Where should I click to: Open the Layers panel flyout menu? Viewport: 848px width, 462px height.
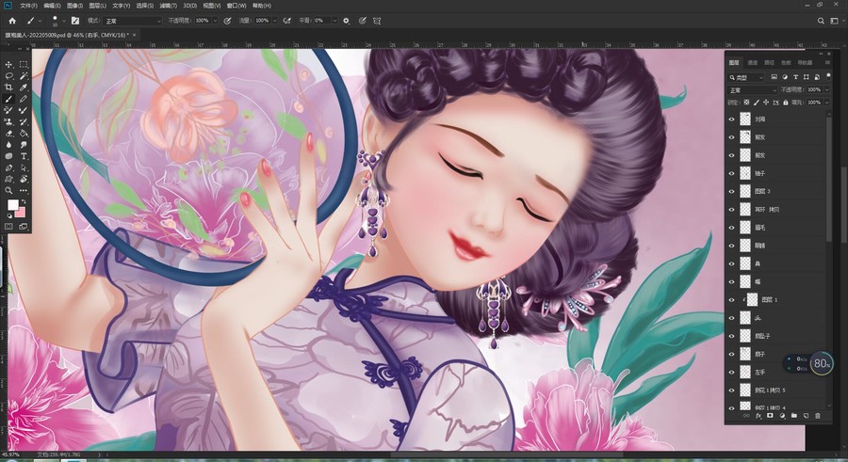(827, 63)
